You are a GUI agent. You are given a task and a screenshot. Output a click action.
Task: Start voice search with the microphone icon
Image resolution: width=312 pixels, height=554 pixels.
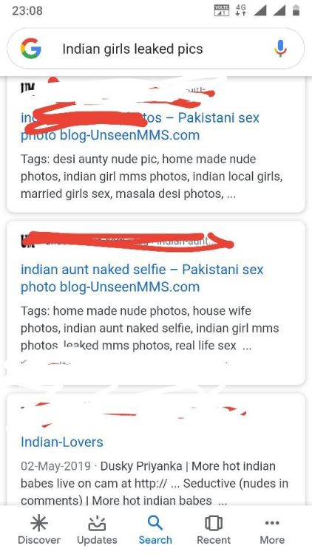pyautogui.click(x=280, y=49)
